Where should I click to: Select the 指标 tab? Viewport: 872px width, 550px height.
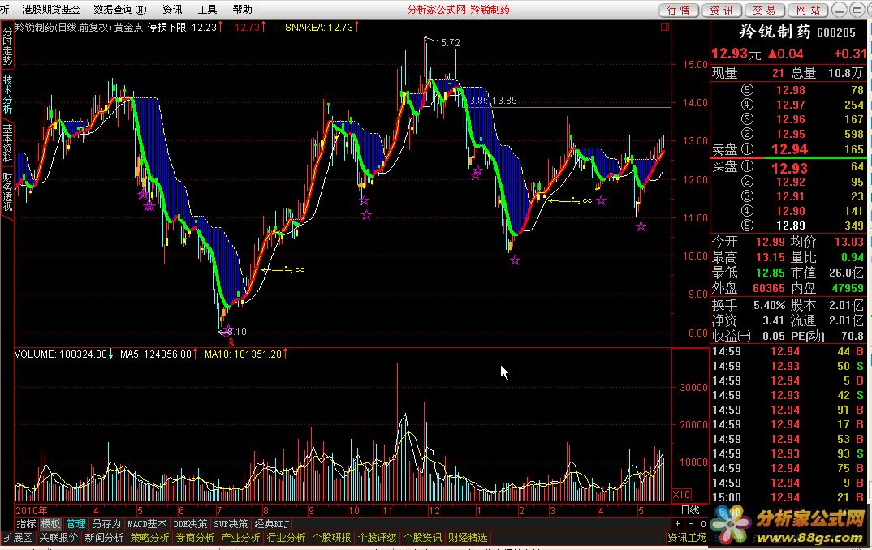click(x=26, y=524)
